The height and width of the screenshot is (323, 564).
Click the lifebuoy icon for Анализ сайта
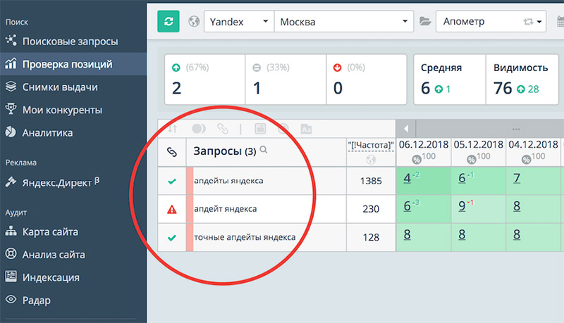(11, 254)
